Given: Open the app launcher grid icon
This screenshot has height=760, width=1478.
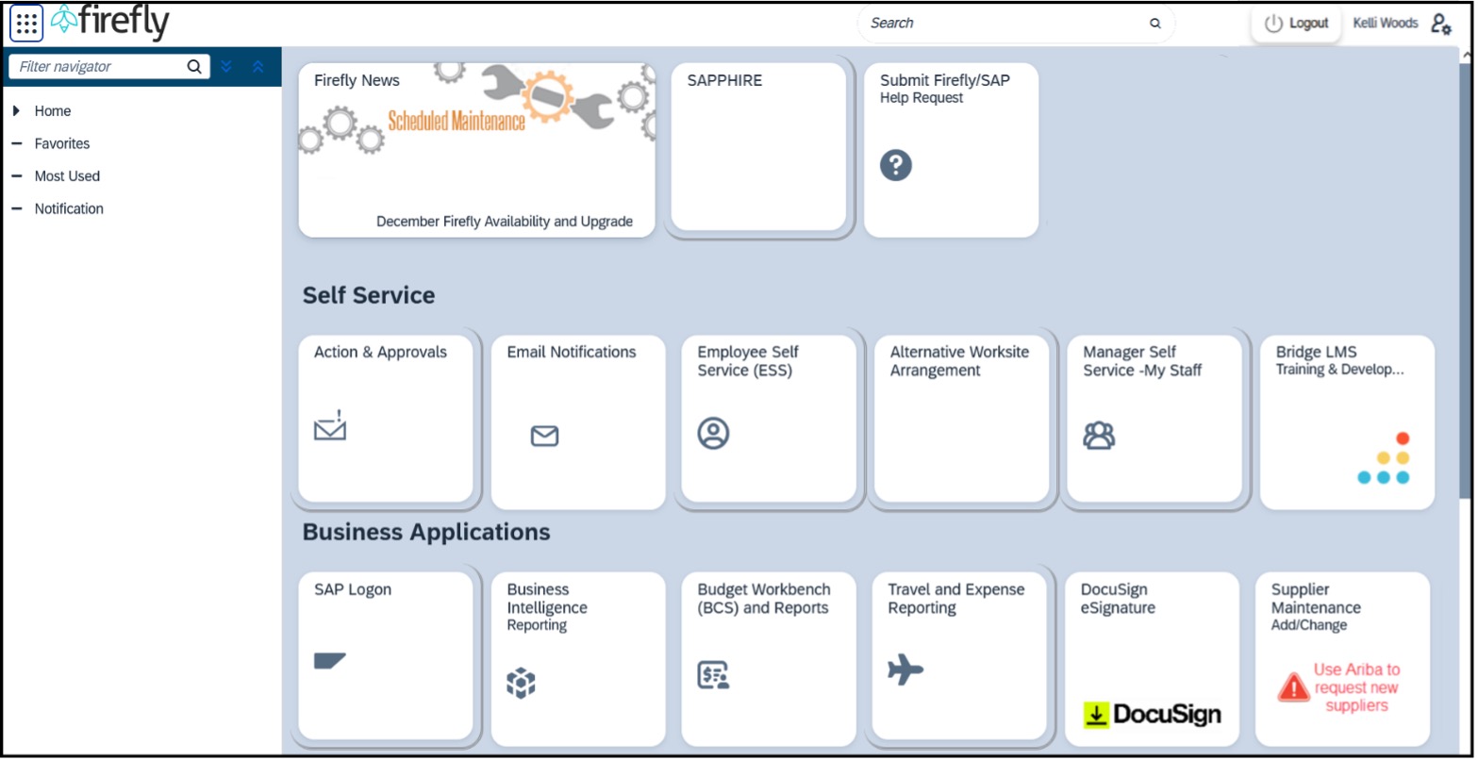Looking at the screenshot, I should (x=26, y=24).
